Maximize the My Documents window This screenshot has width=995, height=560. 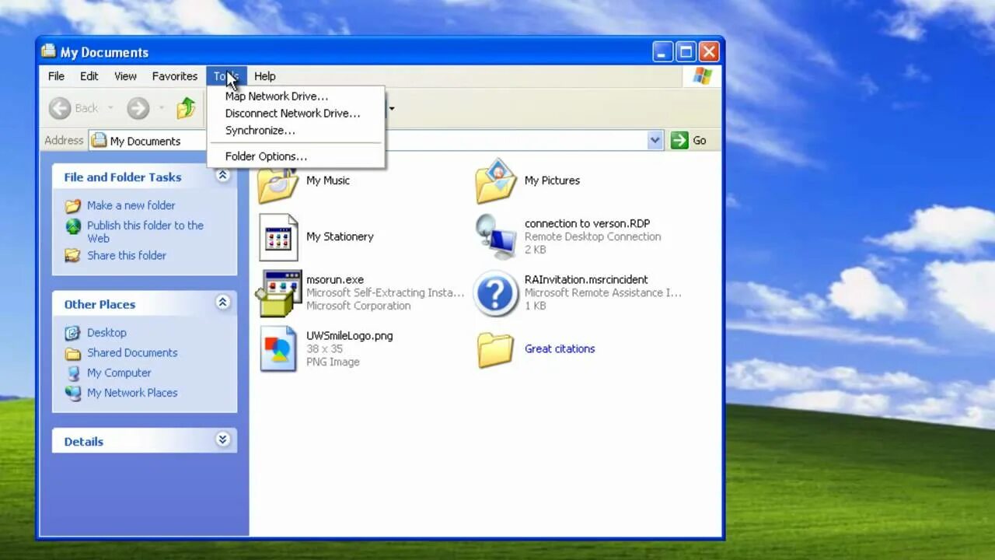(686, 52)
